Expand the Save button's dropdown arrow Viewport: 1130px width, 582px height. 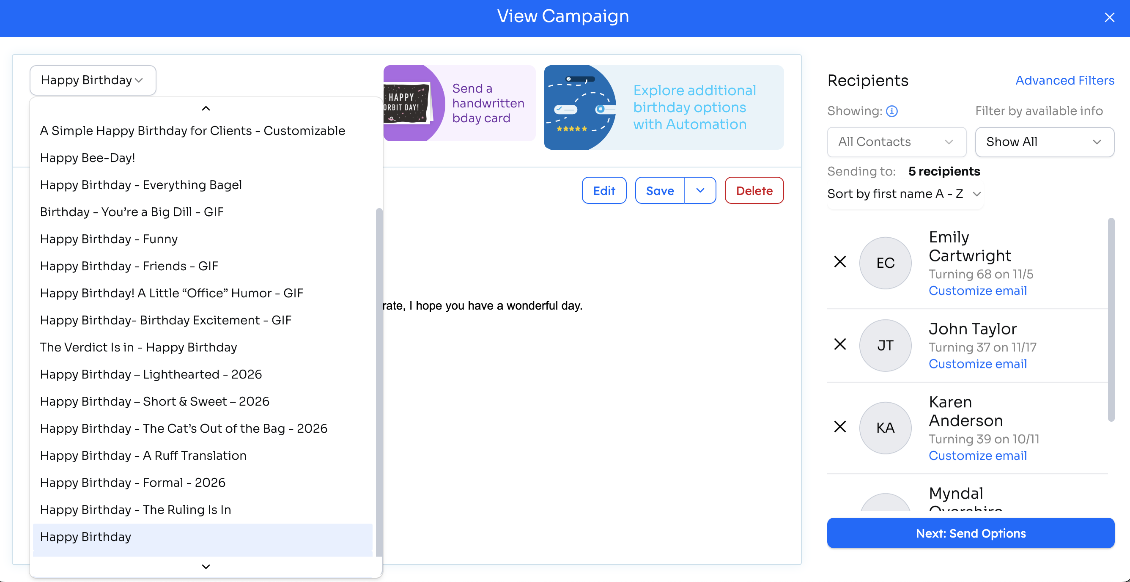pos(700,191)
